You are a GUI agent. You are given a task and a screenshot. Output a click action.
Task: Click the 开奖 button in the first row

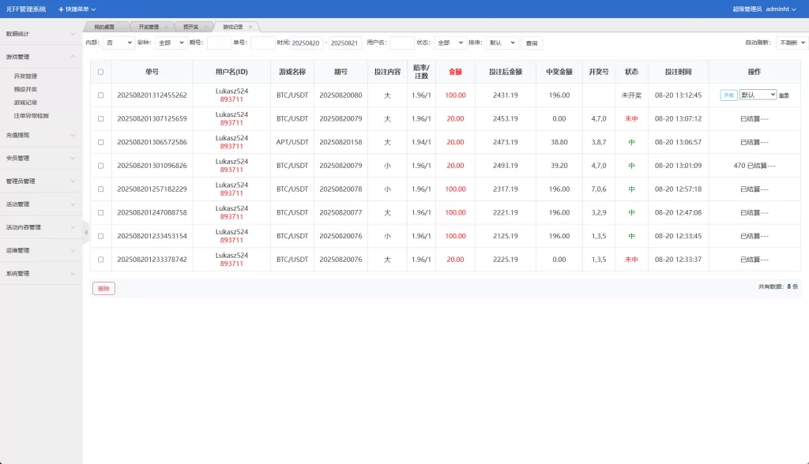tap(728, 95)
